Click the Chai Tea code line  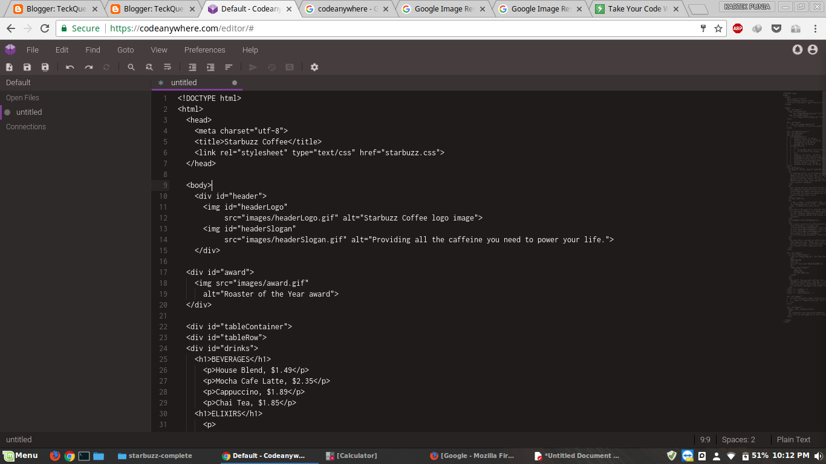coord(250,402)
